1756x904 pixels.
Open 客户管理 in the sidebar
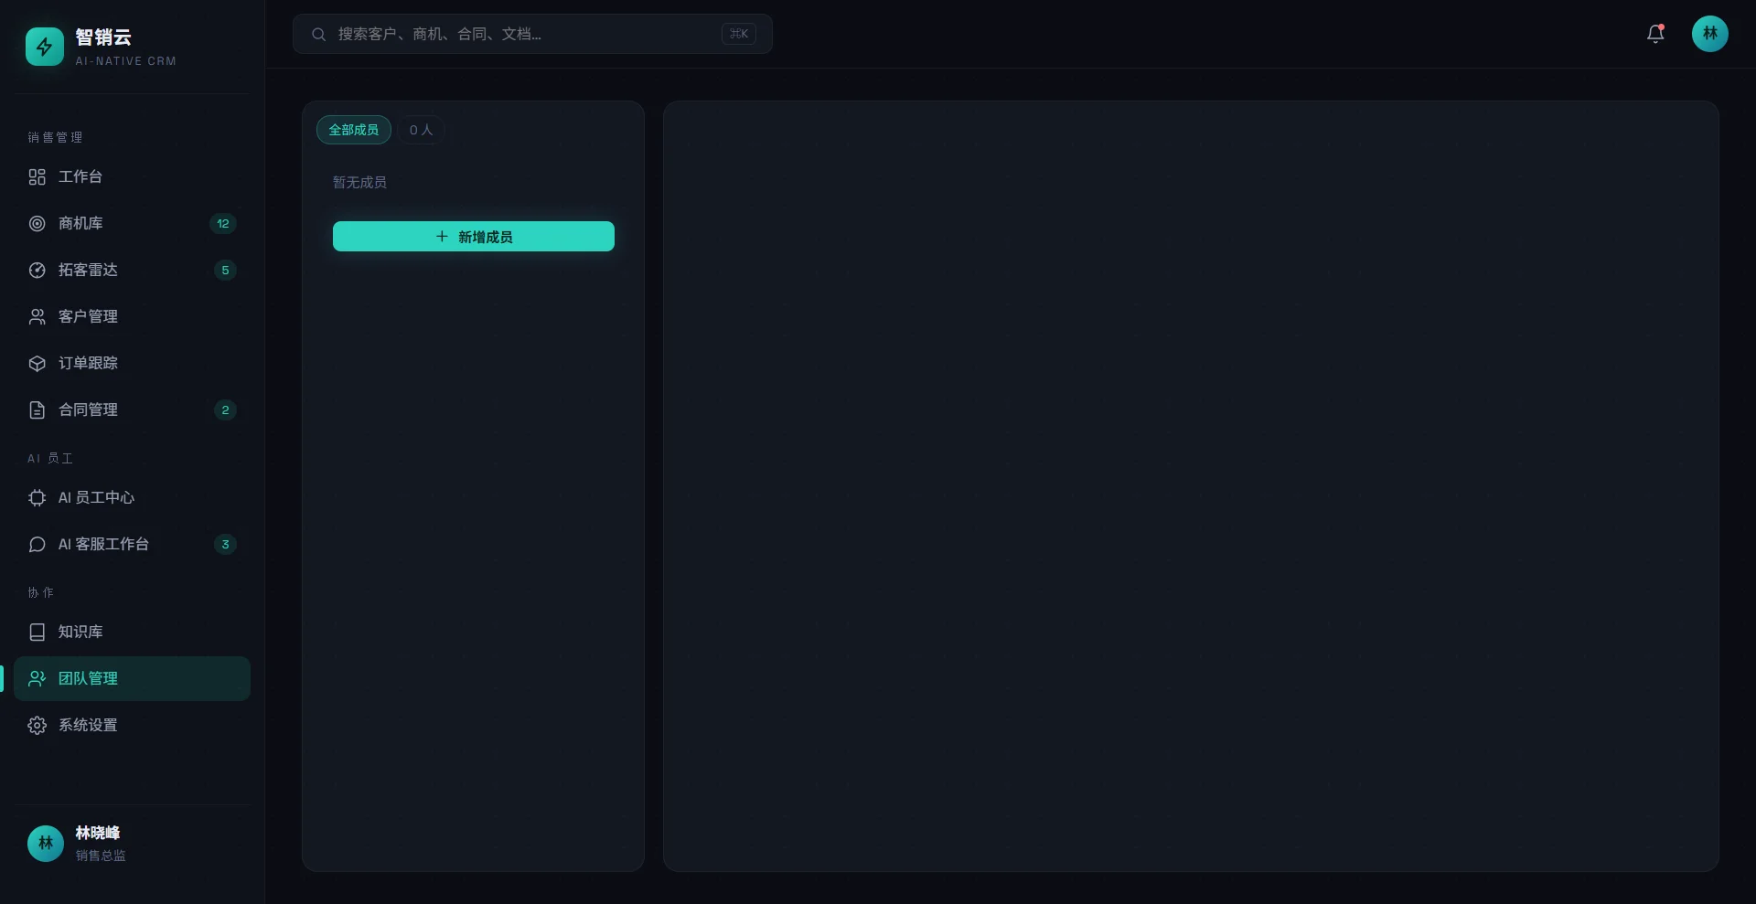(132, 316)
